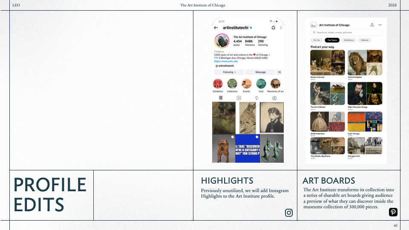
Task: Open the wooden cabinet object post
Action: (224, 149)
